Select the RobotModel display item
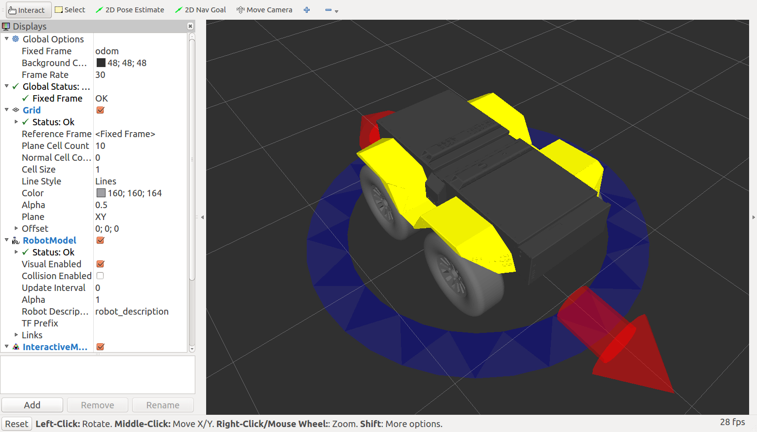This screenshot has width=757, height=432. tap(49, 240)
